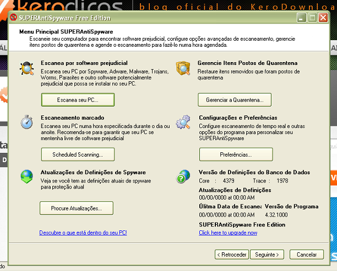This screenshot has height=271, width=337.
Task: Continue with Seguinte button
Action: (267, 255)
